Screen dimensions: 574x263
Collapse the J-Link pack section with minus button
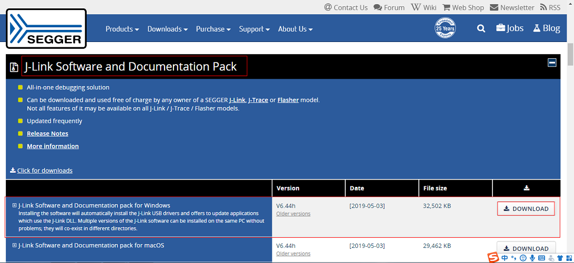coord(552,62)
